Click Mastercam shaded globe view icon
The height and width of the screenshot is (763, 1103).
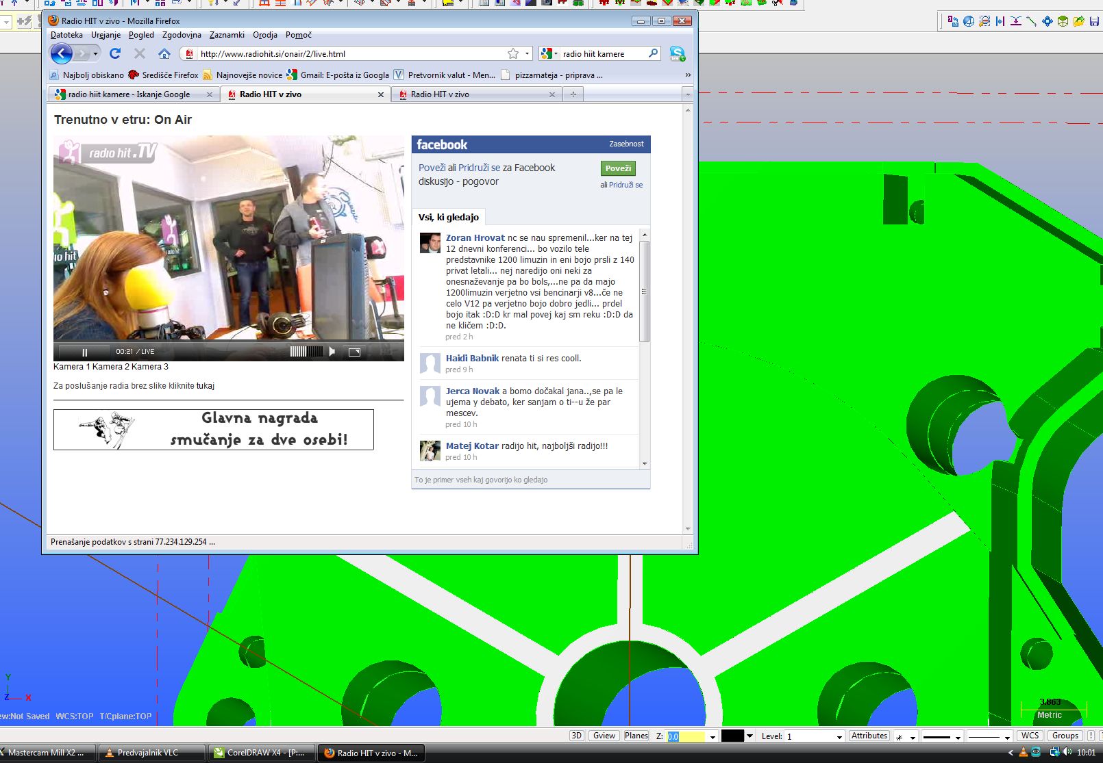[969, 21]
